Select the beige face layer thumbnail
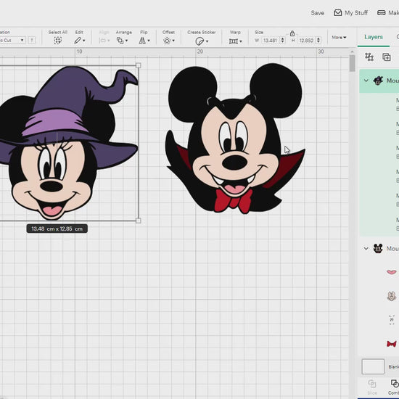The width and height of the screenshot is (399, 399). (391, 296)
